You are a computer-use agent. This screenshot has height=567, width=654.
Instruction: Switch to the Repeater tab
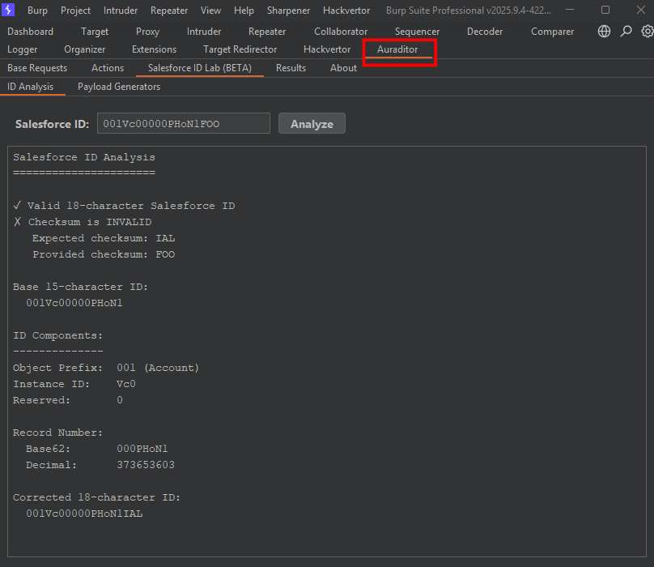click(267, 32)
